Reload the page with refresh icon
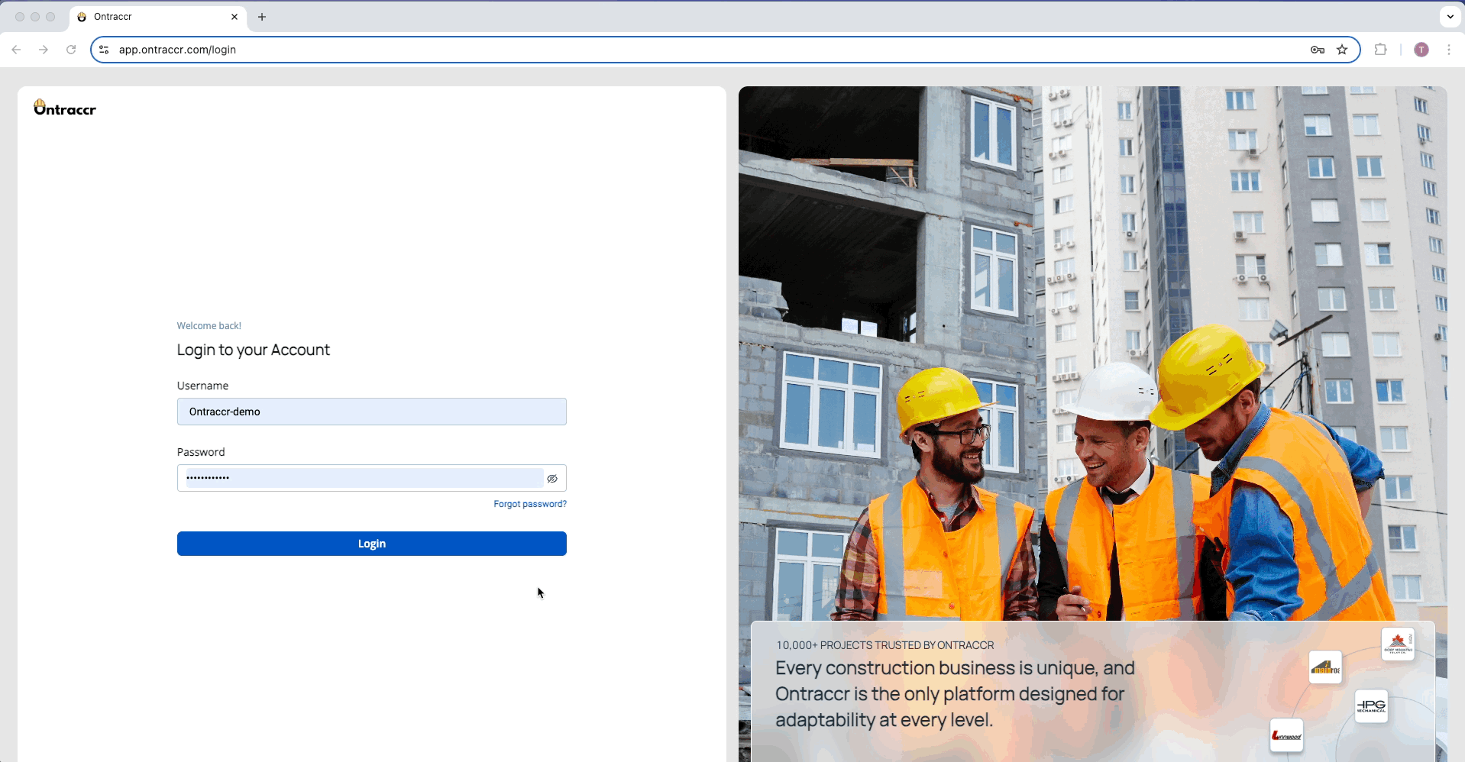This screenshot has width=1465, height=762. point(71,50)
